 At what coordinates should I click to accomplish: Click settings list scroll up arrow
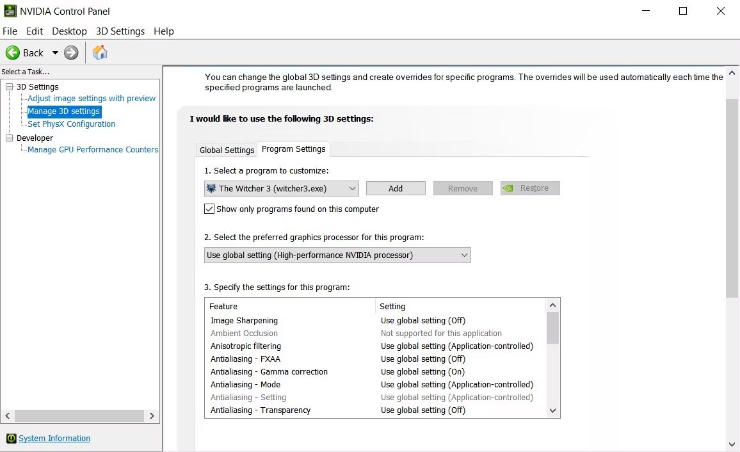(552, 305)
